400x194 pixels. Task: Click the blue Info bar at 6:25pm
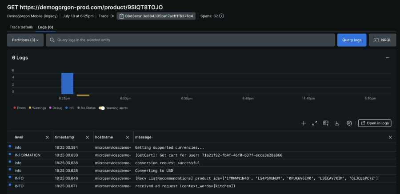[68, 83]
